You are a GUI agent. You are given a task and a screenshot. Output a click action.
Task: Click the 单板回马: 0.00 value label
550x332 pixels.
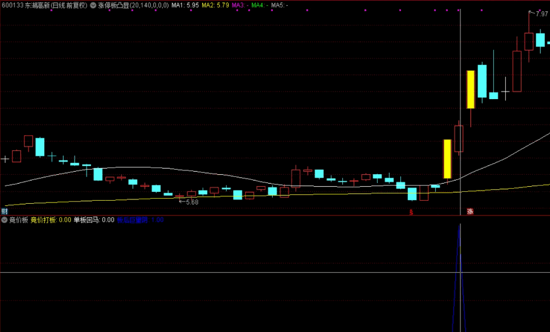(93, 220)
